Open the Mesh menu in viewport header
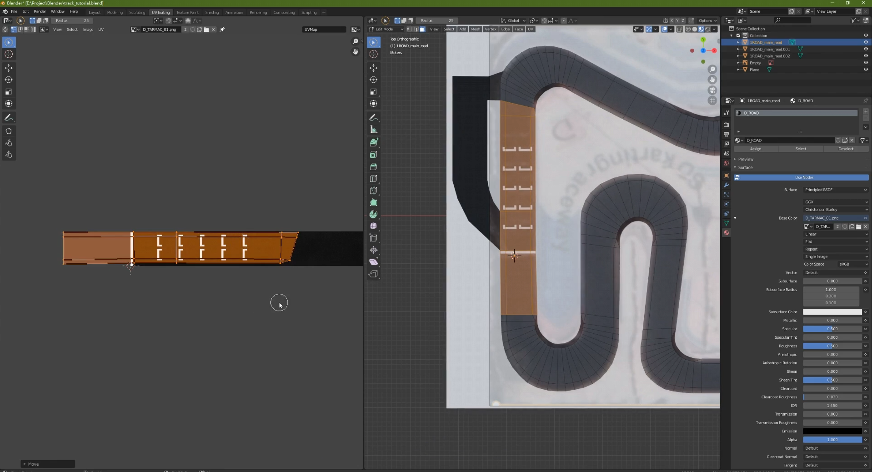Image resolution: width=872 pixels, height=472 pixels. [x=475, y=29]
